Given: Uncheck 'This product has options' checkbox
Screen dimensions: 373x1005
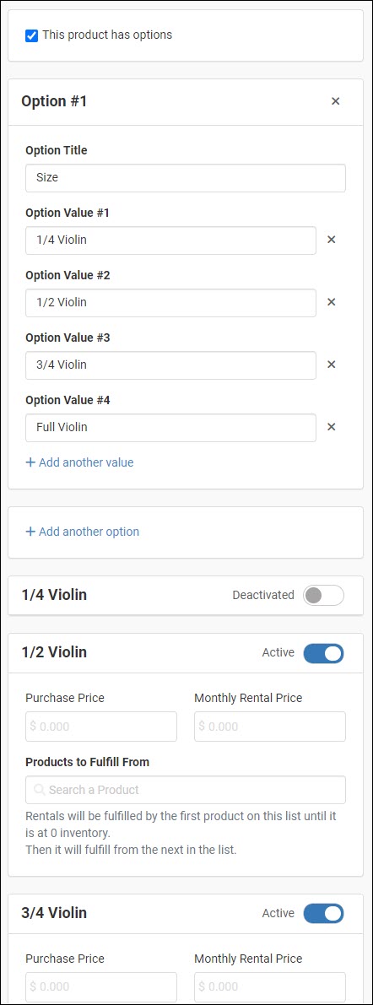Looking at the screenshot, I should 31,35.
